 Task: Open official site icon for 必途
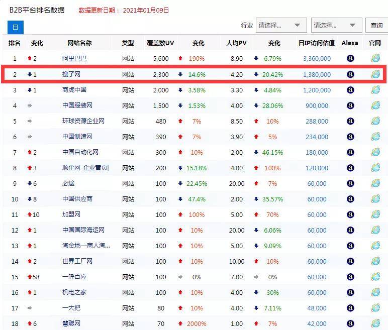coord(375,183)
